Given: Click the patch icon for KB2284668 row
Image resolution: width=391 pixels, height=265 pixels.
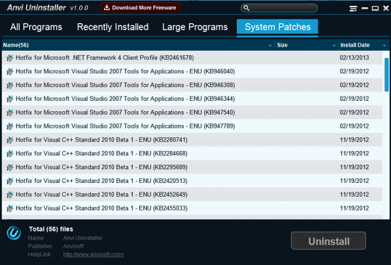Looking at the screenshot, I should 10,154.
